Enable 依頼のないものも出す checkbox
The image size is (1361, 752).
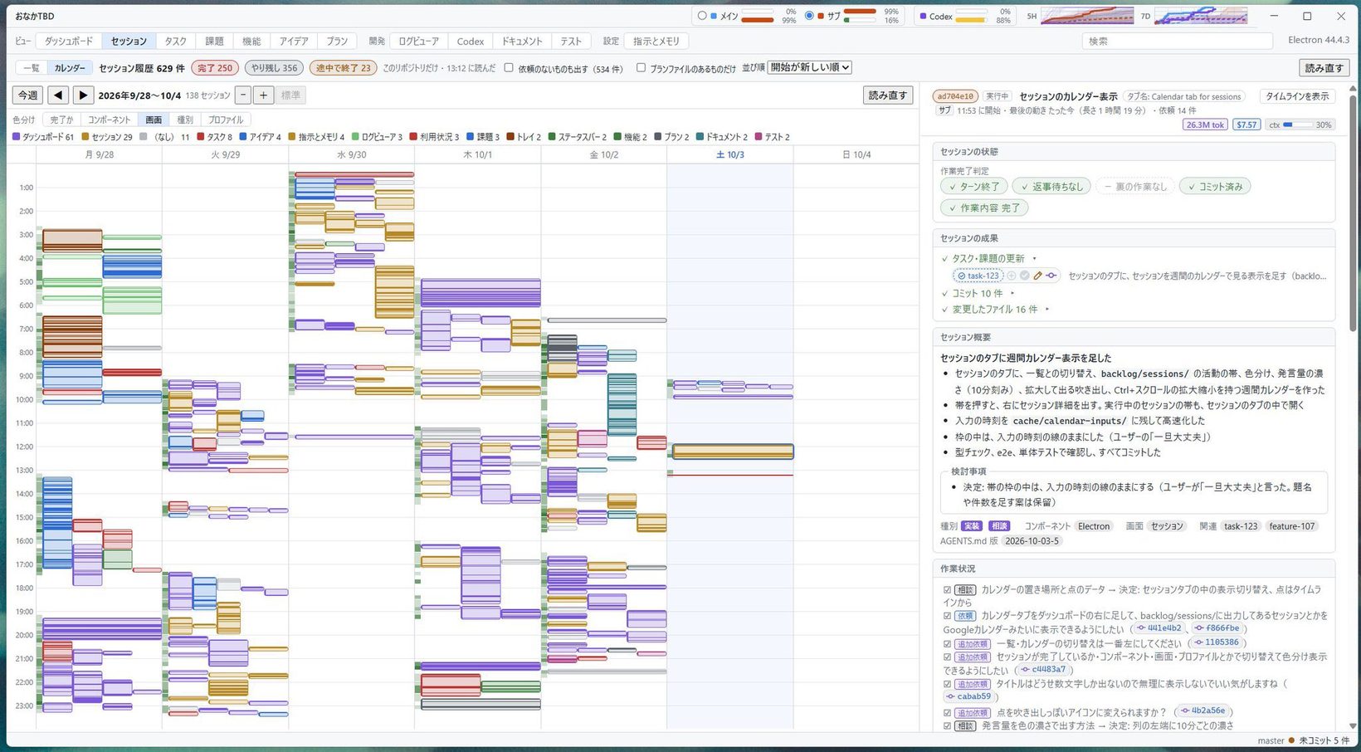point(509,68)
